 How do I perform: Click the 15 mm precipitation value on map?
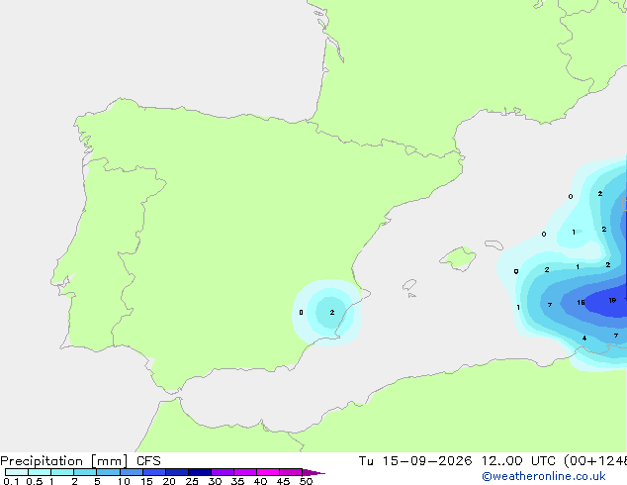[x=581, y=303]
